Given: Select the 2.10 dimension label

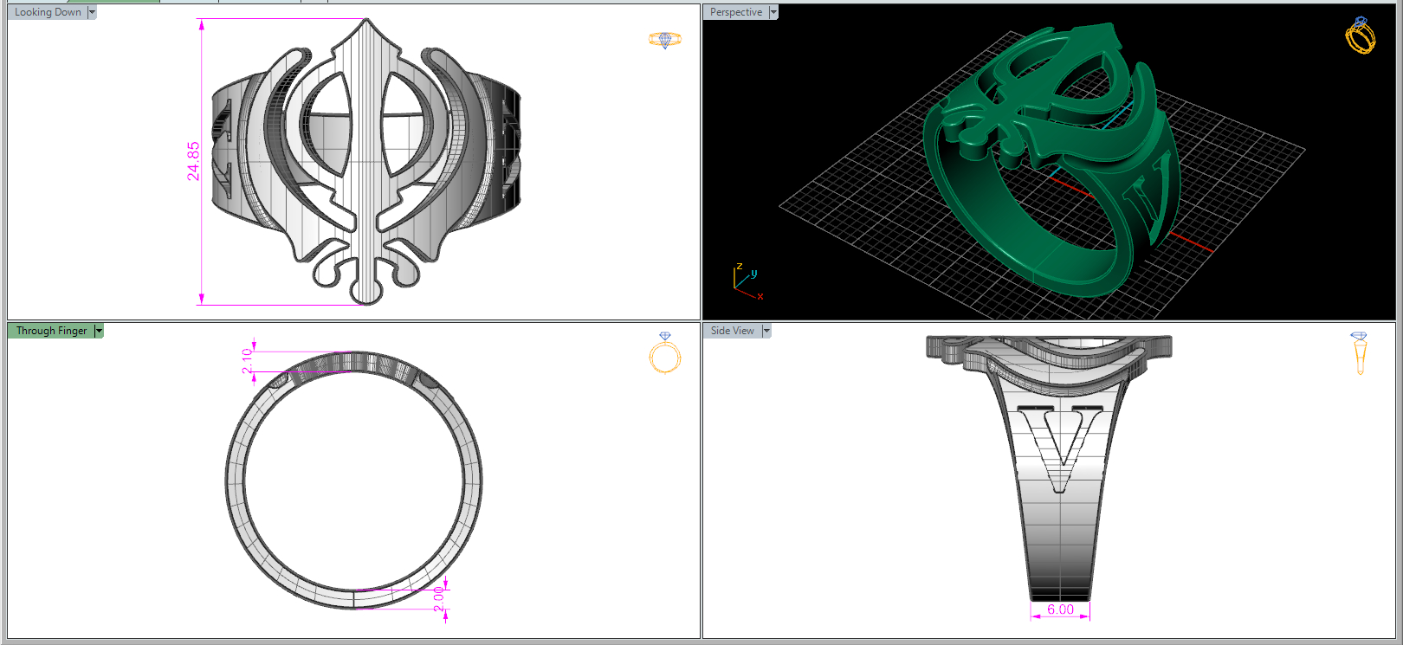Looking at the screenshot, I should point(247,361).
